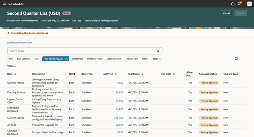Open the hamburger navigation menu
Image resolution: width=254 pixels, height=137 pixels.
coord(4,4)
